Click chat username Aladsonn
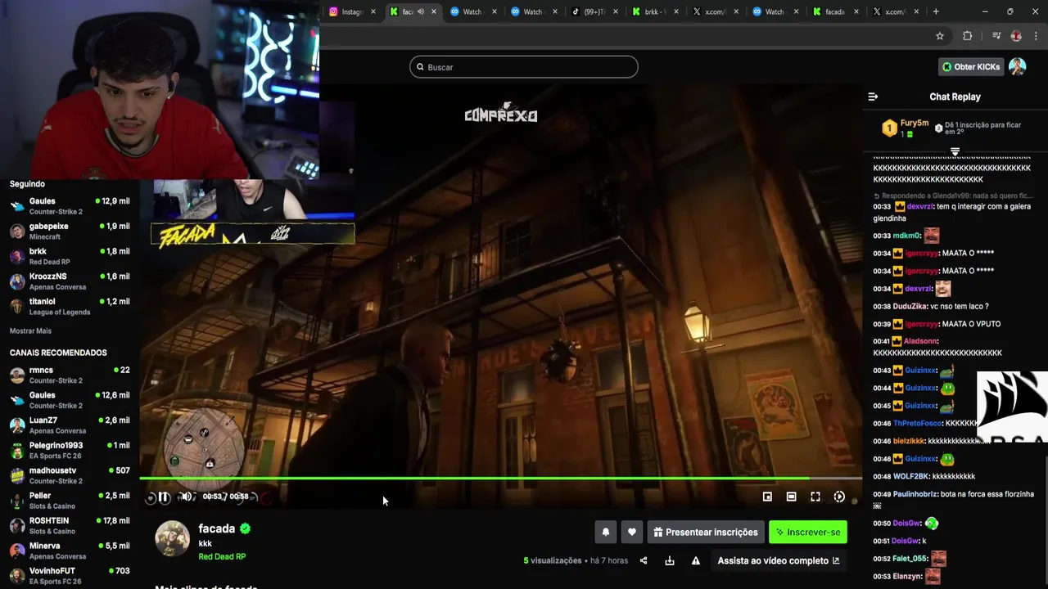The image size is (1048, 589). coord(920,341)
